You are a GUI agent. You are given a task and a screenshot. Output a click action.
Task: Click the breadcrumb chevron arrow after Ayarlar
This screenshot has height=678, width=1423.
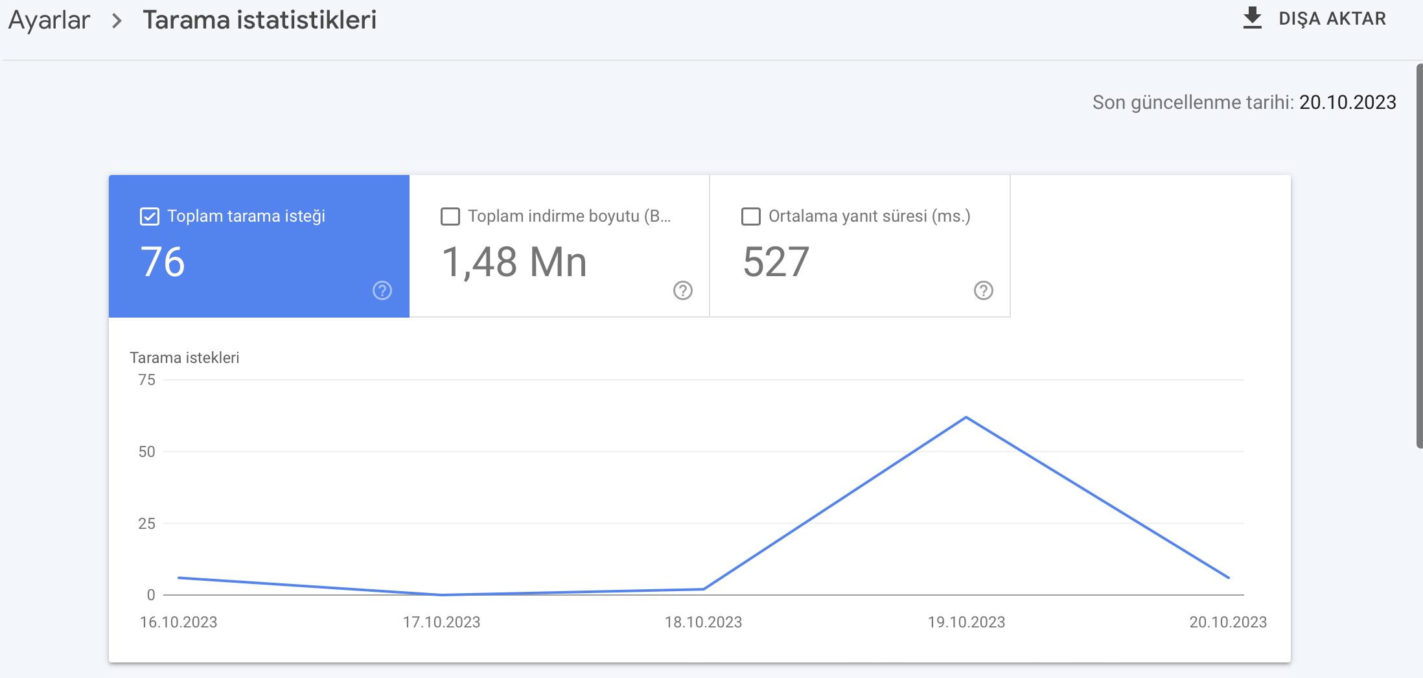click(x=117, y=21)
